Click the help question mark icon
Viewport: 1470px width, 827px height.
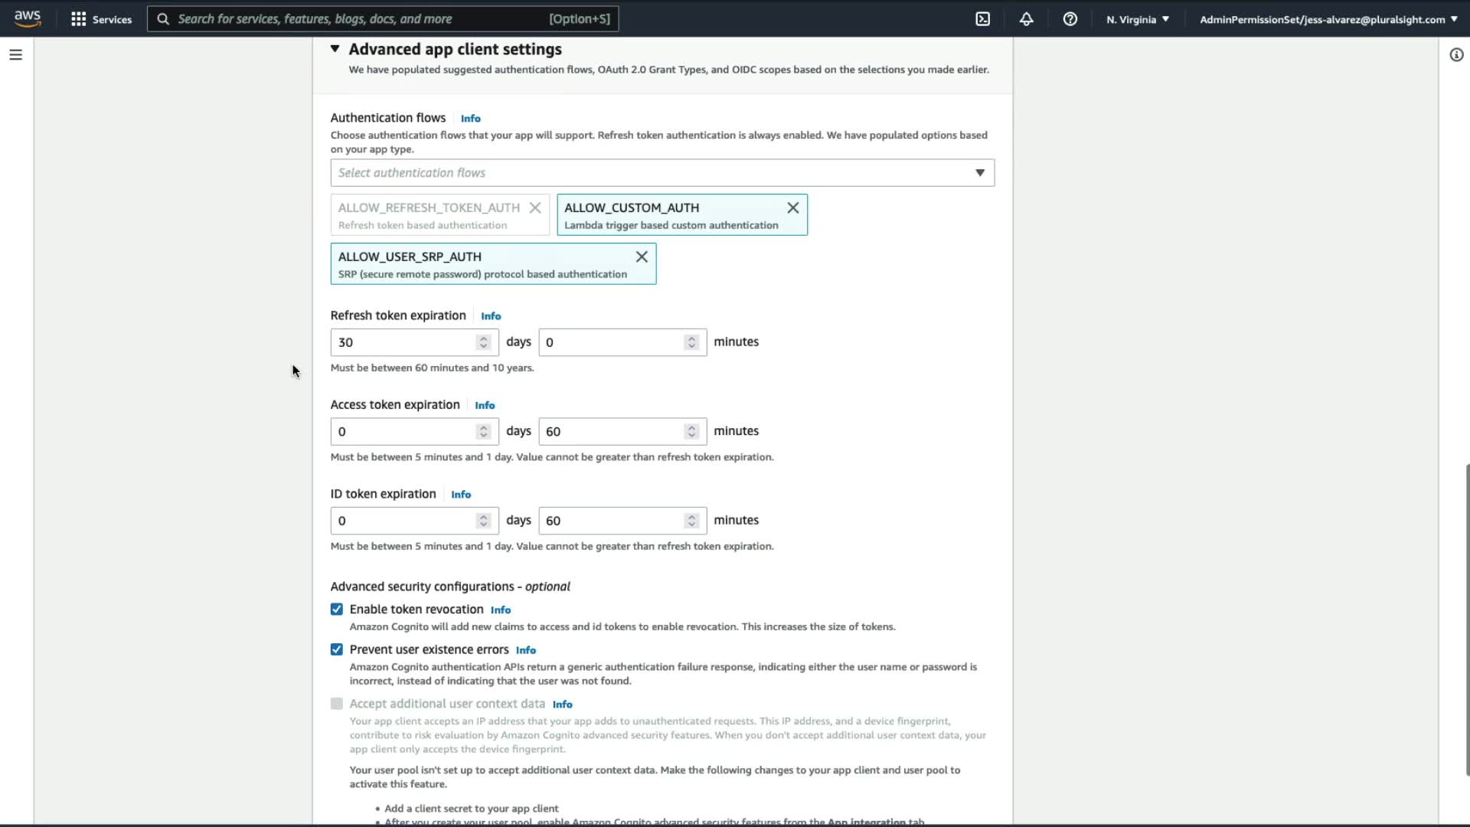click(1070, 19)
